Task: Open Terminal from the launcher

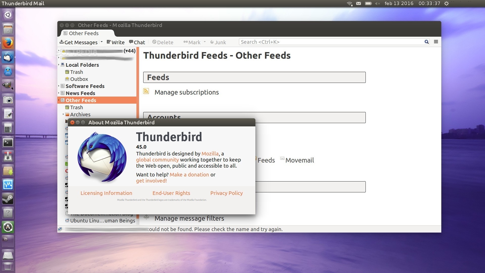Action: pos(8,143)
